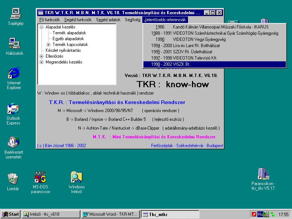The width and height of the screenshot is (292, 219).
Task: Click the green-and-gray tray icon beside Hu
Action: click(x=266, y=214)
